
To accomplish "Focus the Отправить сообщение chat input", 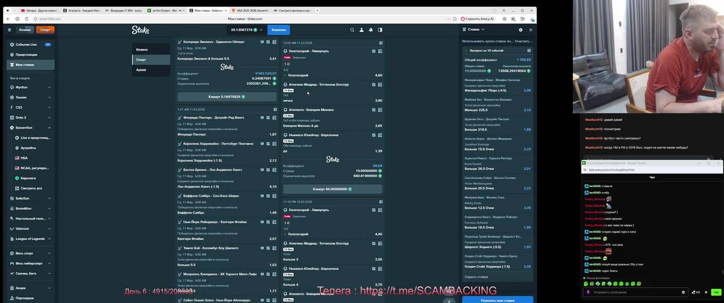I will (635, 292).
